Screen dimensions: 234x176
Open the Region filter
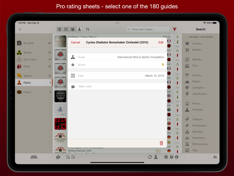201,81
